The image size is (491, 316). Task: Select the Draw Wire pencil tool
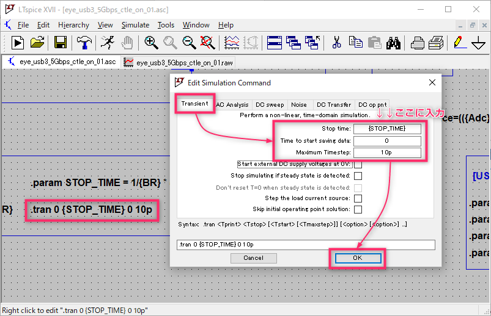[x=460, y=43]
